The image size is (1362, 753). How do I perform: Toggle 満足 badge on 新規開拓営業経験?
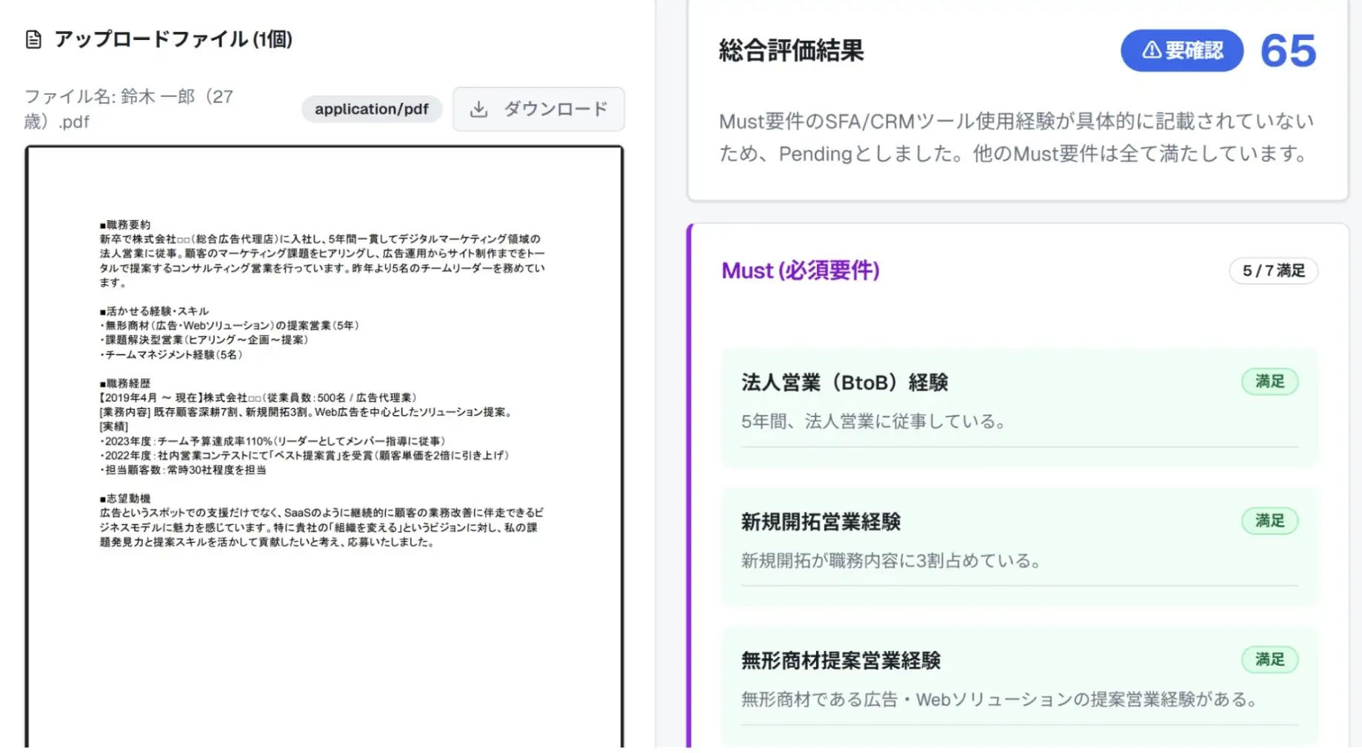coord(1269,521)
